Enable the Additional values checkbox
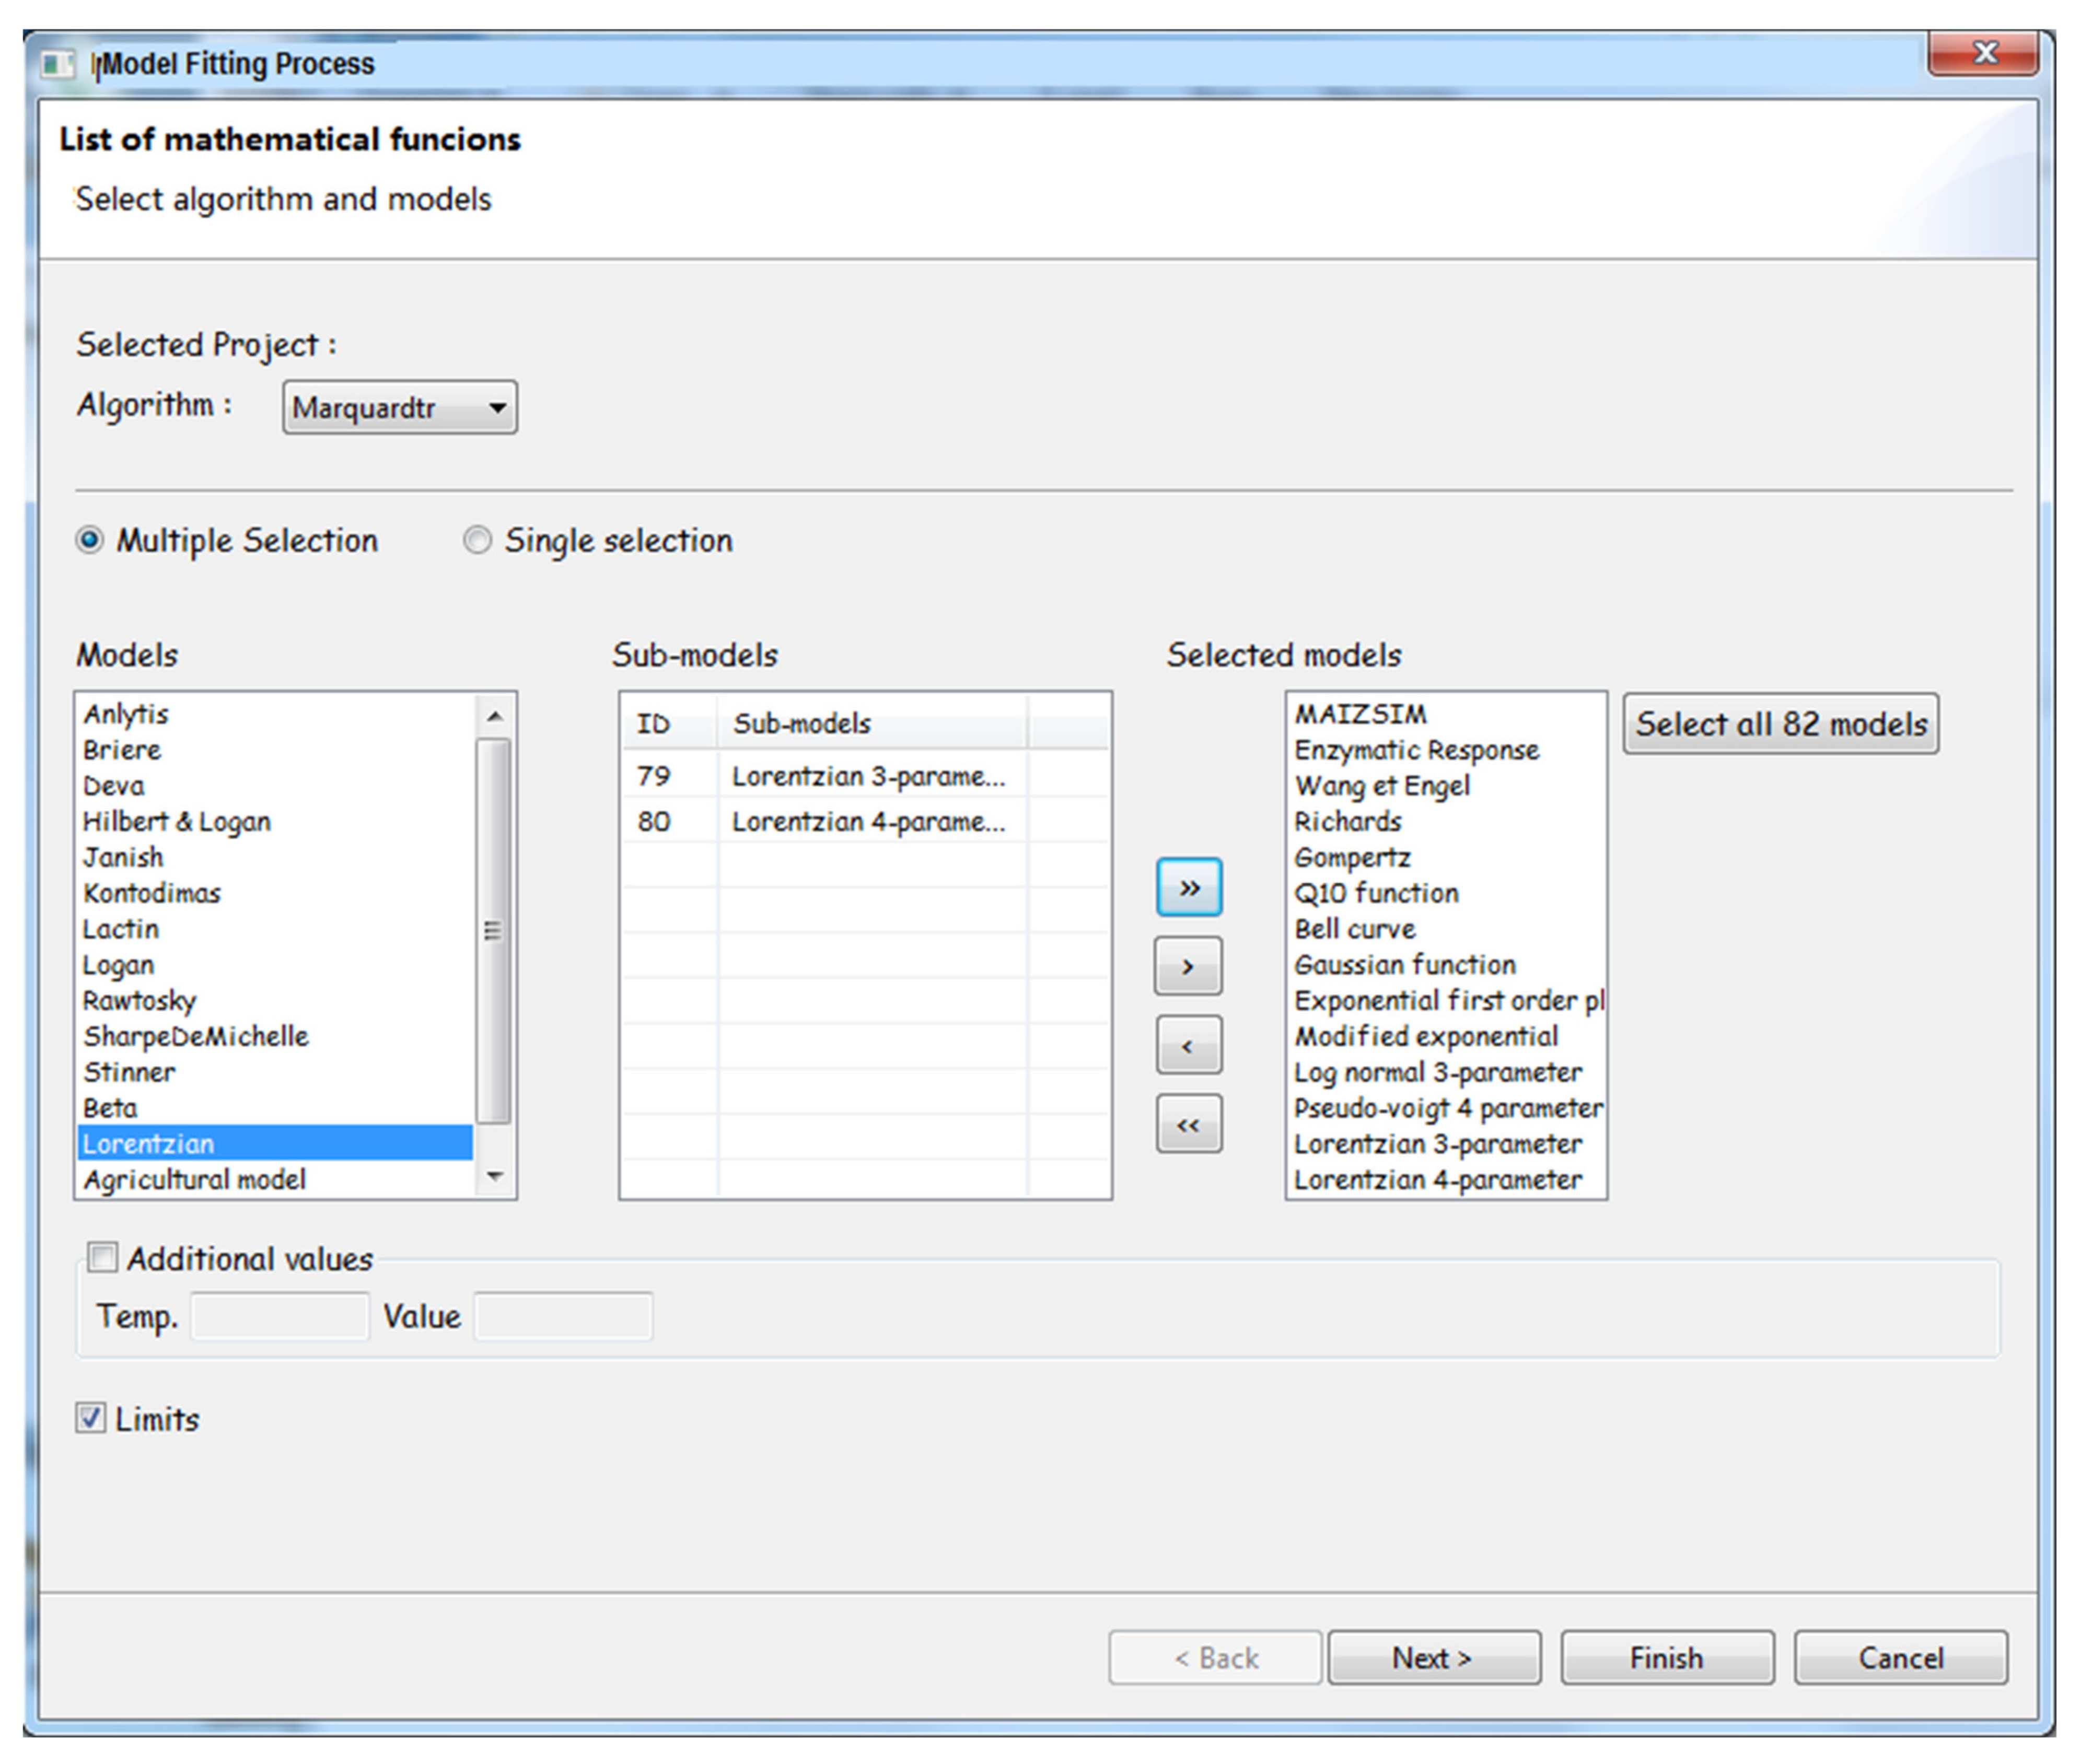This screenshot has height=1764, width=2092. tap(102, 1257)
